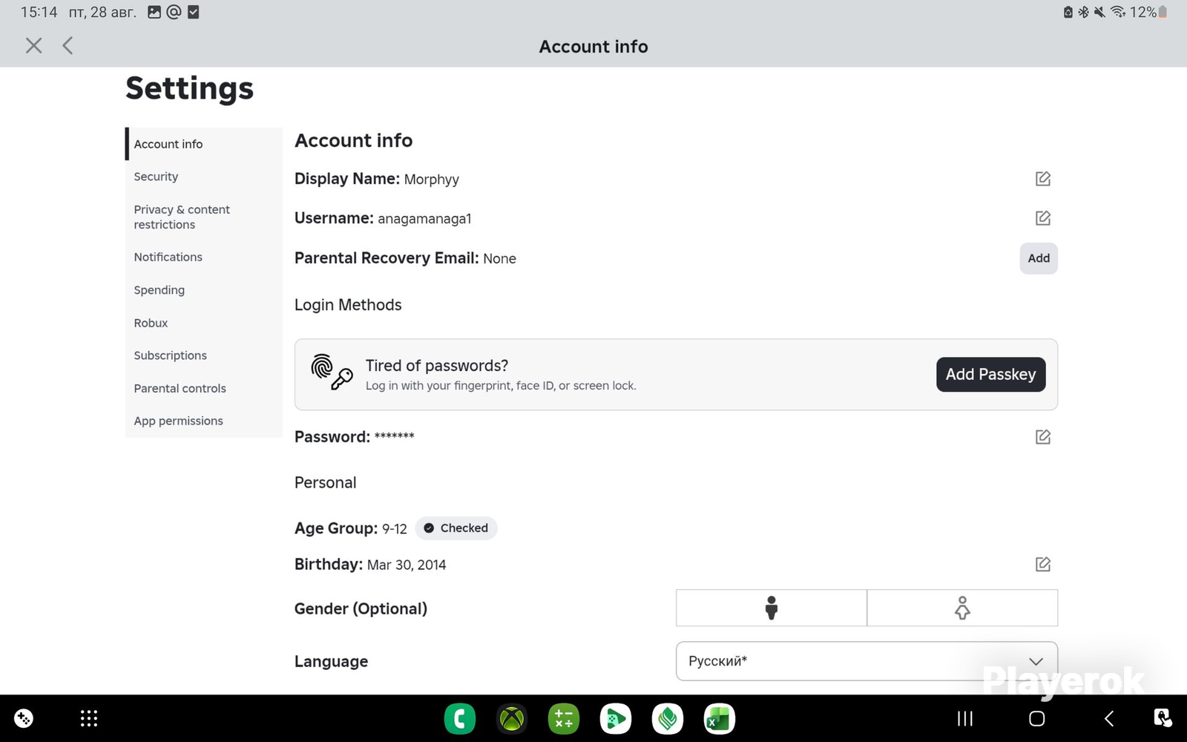Go back using the header arrow
This screenshot has height=742, width=1187.
tap(68, 46)
